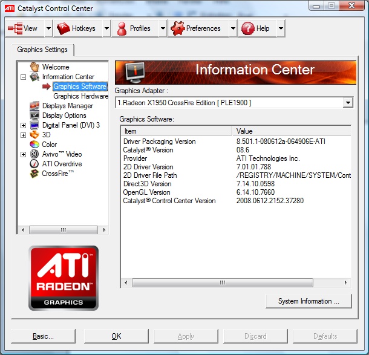Viewport: 369px width, 355px height.
Task: Select the Graphics Settings tab
Action: coord(42,50)
